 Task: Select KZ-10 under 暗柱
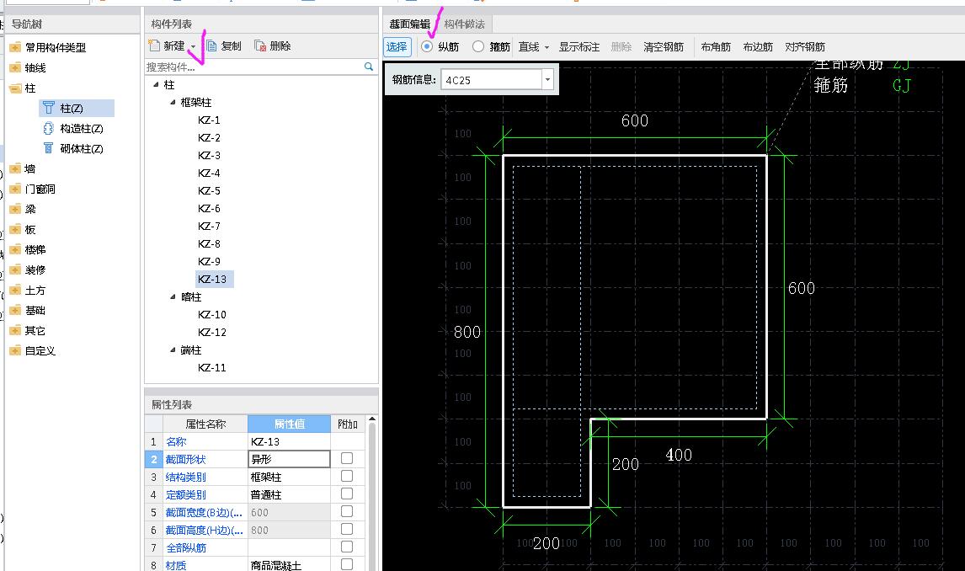point(212,314)
